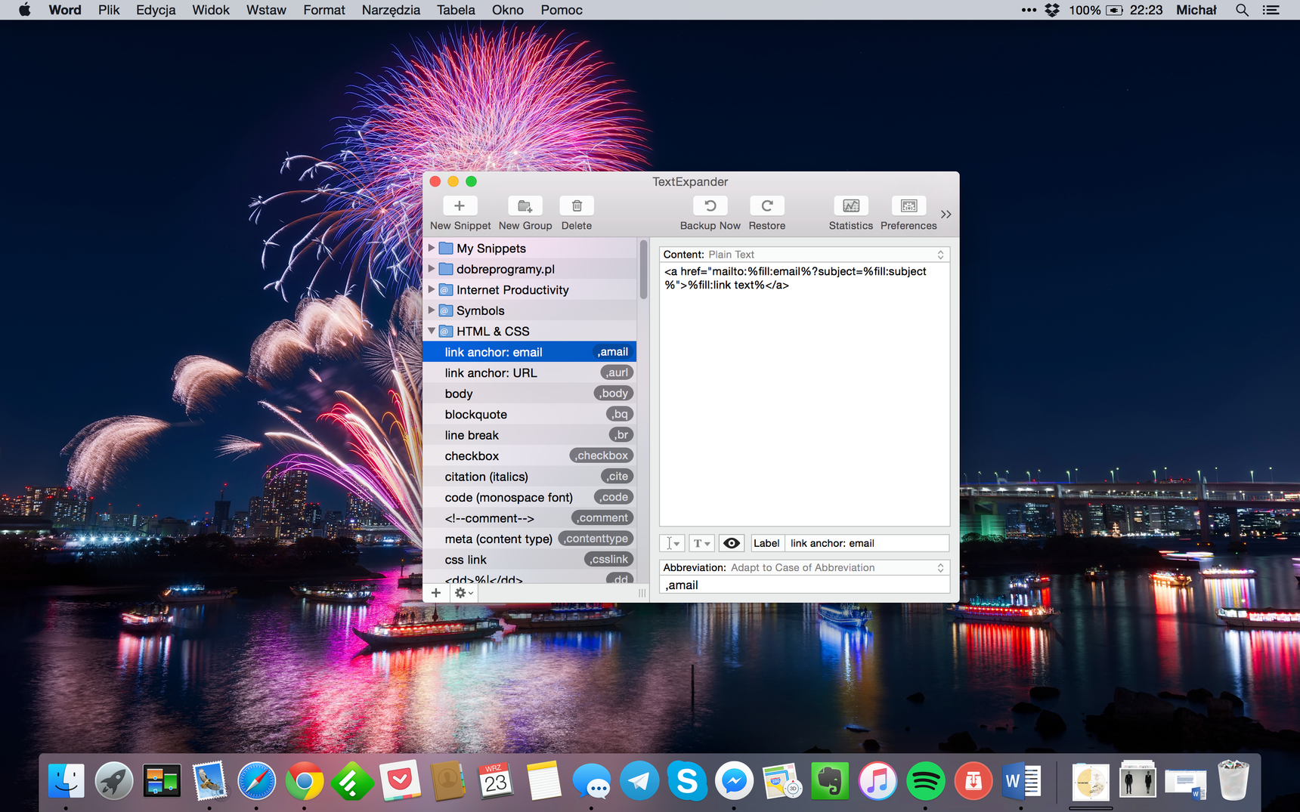
Task: Open the Plik menu
Action: (x=109, y=10)
